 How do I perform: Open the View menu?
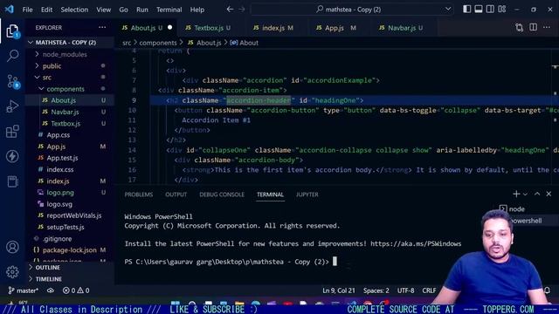103,10
